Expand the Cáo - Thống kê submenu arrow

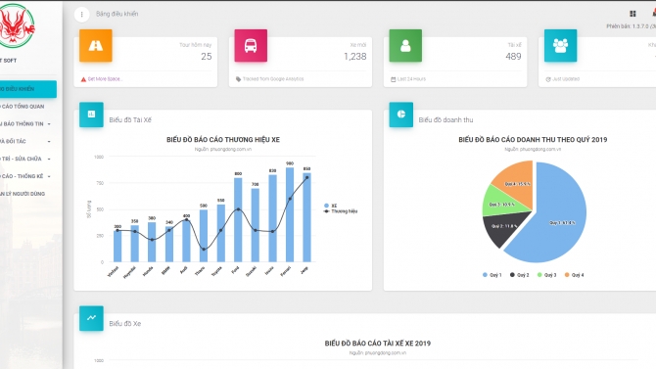pyautogui.click(x=49, y=176)
